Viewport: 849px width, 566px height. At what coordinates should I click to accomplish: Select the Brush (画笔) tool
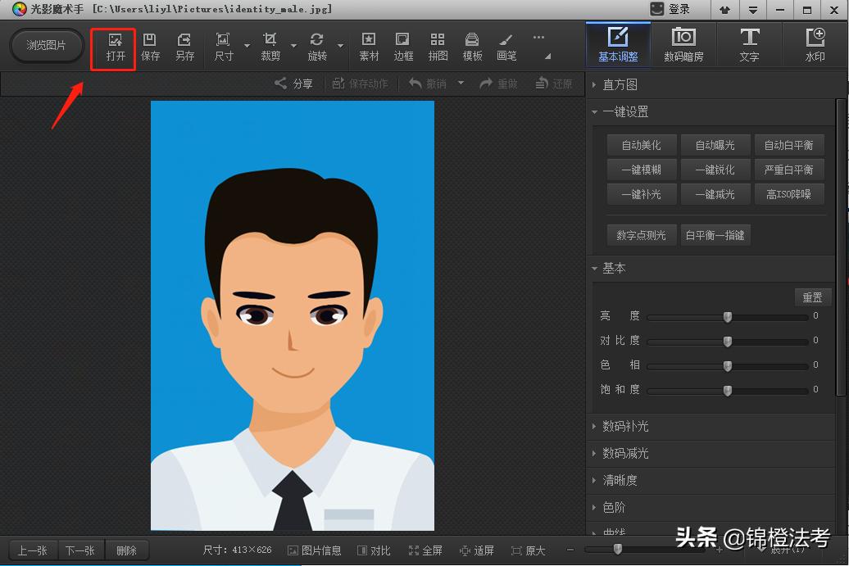tap(506, 47)
